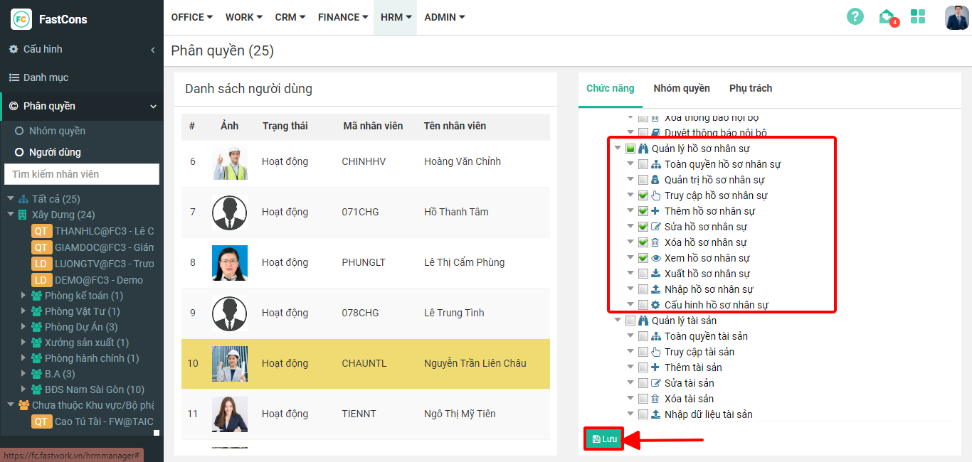Viewport: 972px width, 462px height.
Task: Click the FastCons logo icon
Action: [21, 19]
